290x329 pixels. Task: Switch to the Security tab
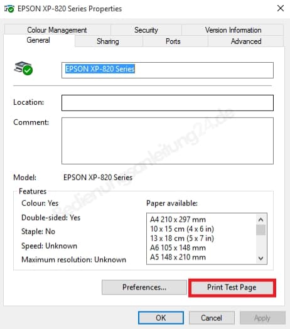146,30
